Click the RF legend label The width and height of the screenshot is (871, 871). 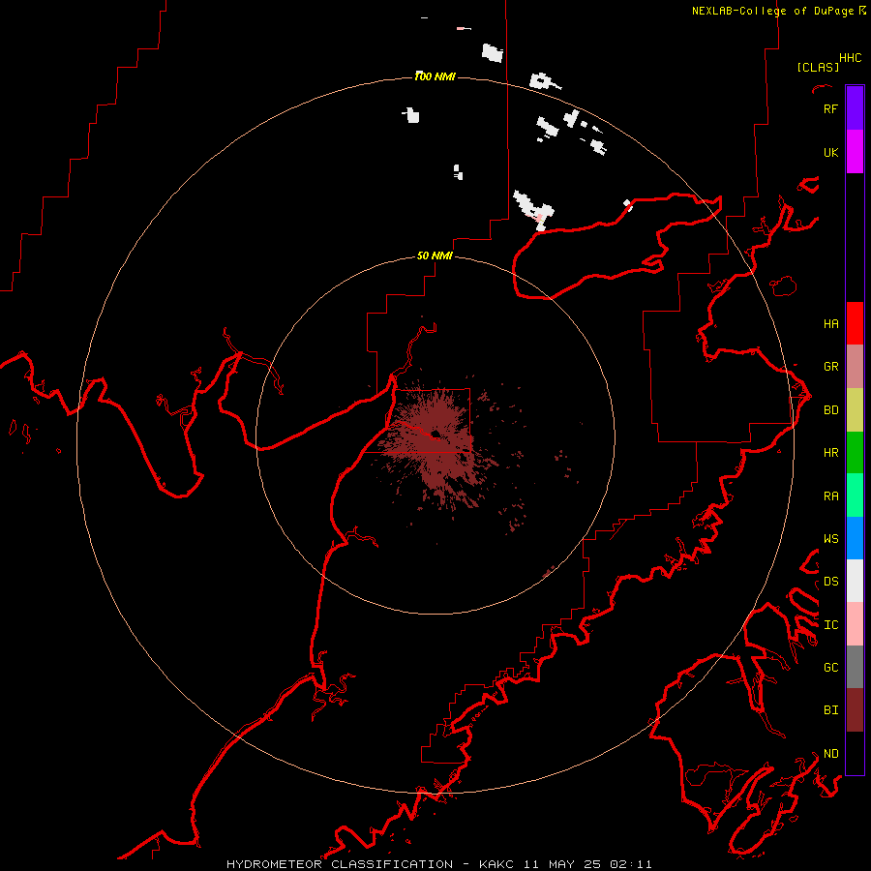pyautogui.click(x=830, y=108)
